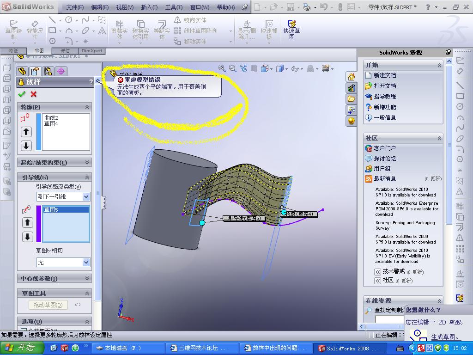Open the PropertyManager tab icon
The height and width of the screenshot is (355, 473).
click(35, 71)
